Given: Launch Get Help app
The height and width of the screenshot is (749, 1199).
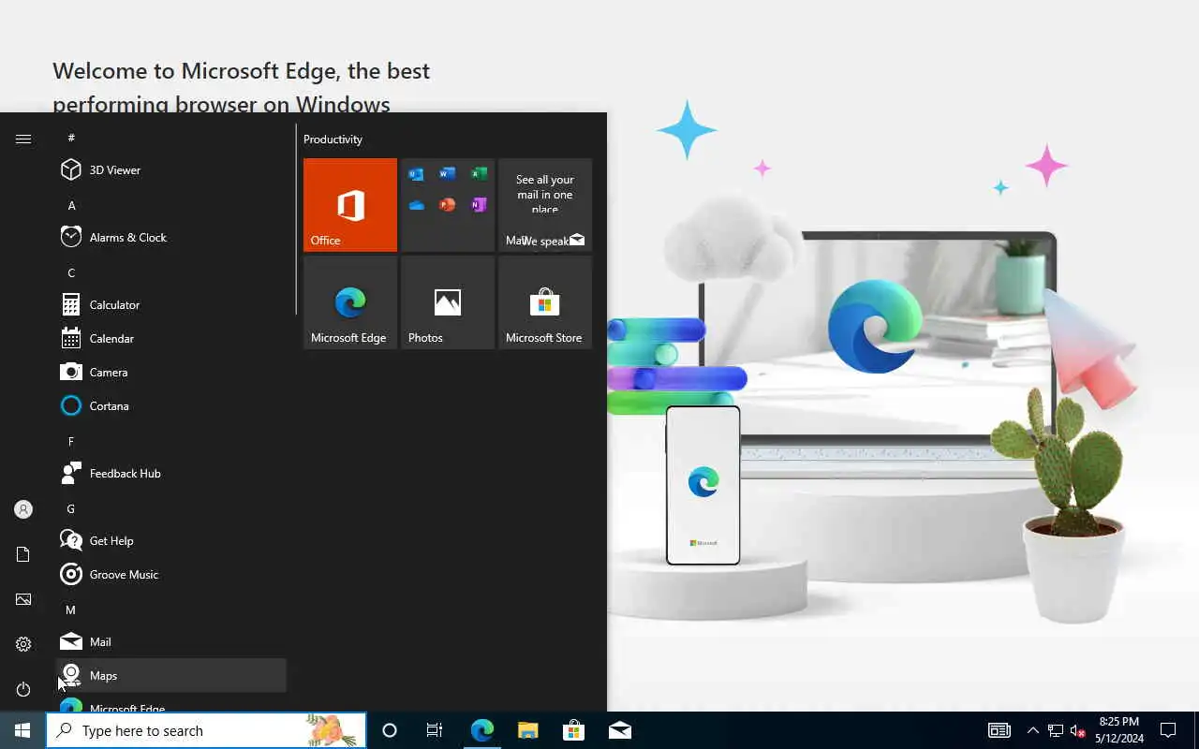Looking at the screenshot, I should click(170, 540).
